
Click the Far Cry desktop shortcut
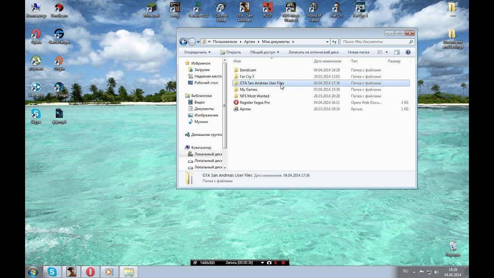pyautogui.click(x=337, y=10)
